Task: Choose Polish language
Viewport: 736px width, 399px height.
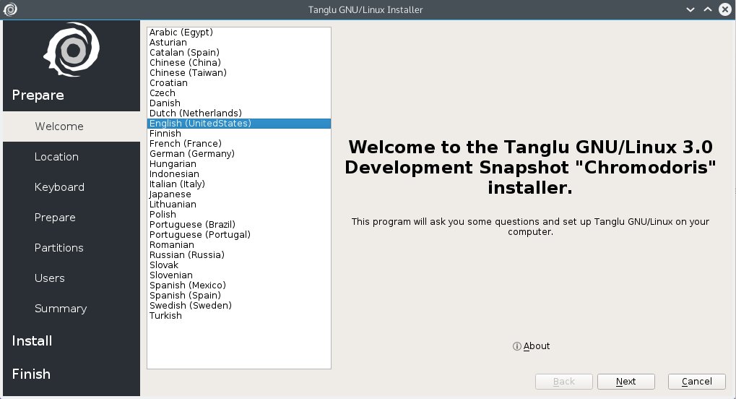Action: pos(239,214)
